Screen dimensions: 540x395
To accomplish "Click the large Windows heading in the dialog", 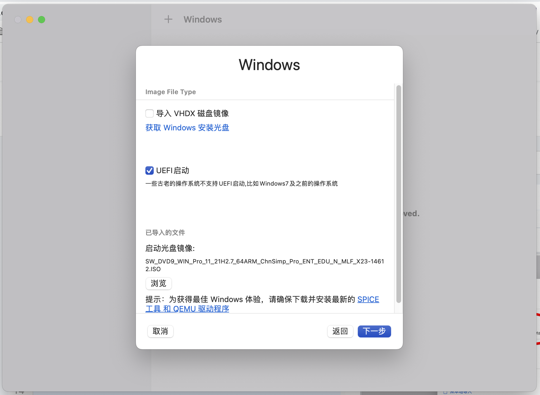I will tap(269, 65).
